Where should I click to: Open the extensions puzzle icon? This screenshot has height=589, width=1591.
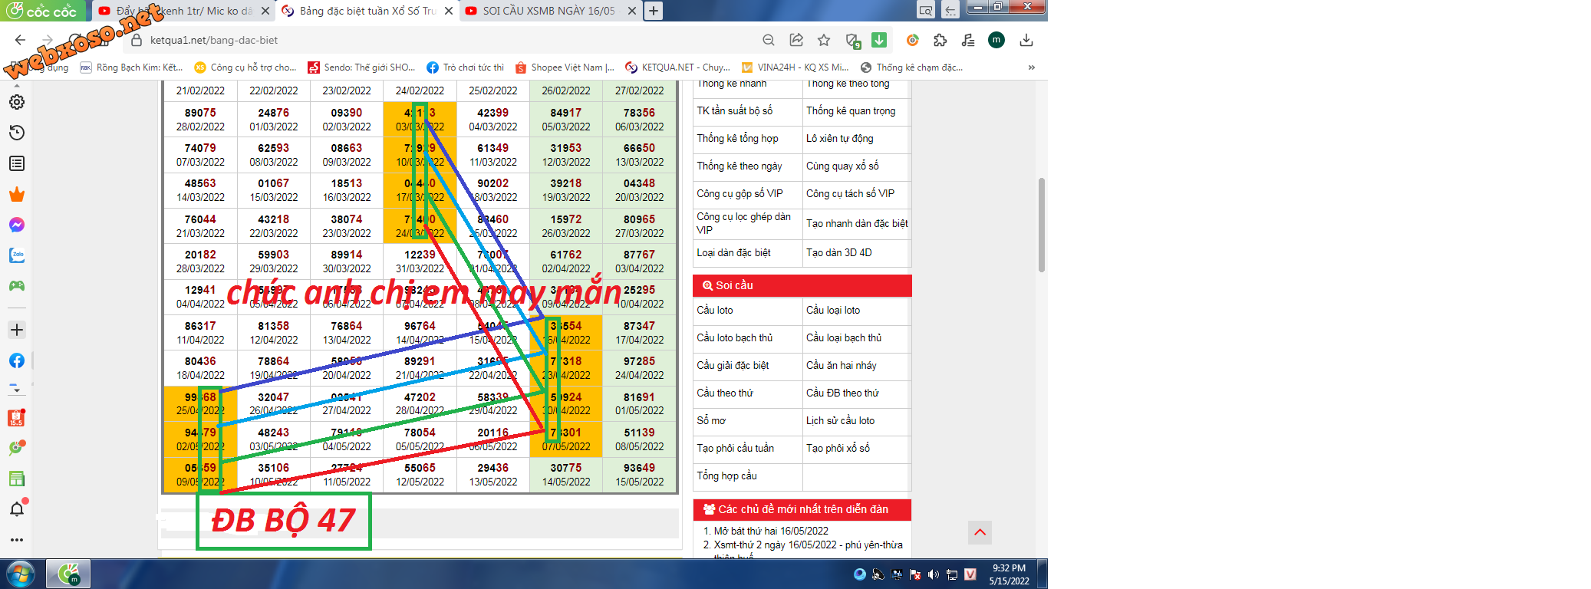pyautogui.click(x=940, y=40)
